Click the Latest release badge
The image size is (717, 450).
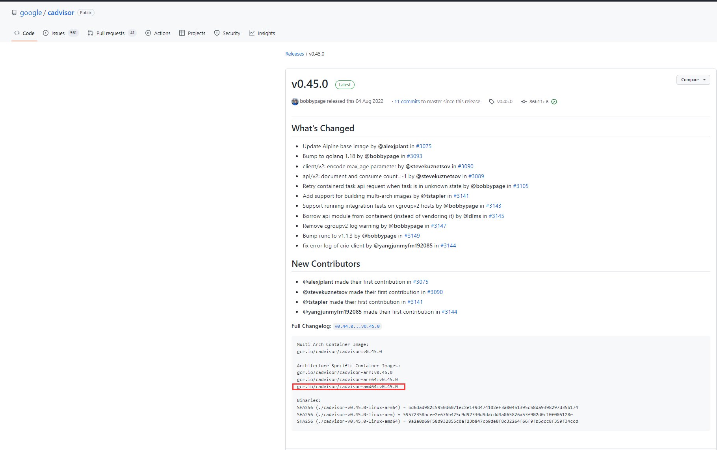(345, 85)
